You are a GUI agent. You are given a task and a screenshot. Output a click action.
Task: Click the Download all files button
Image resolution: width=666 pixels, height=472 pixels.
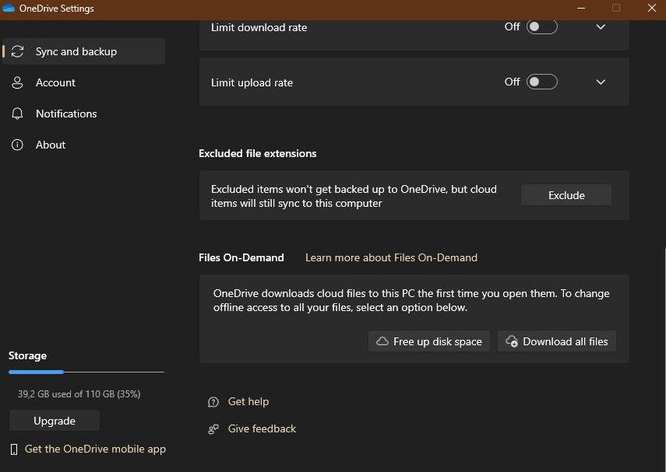pyautogui.click(x=557, y=341)
